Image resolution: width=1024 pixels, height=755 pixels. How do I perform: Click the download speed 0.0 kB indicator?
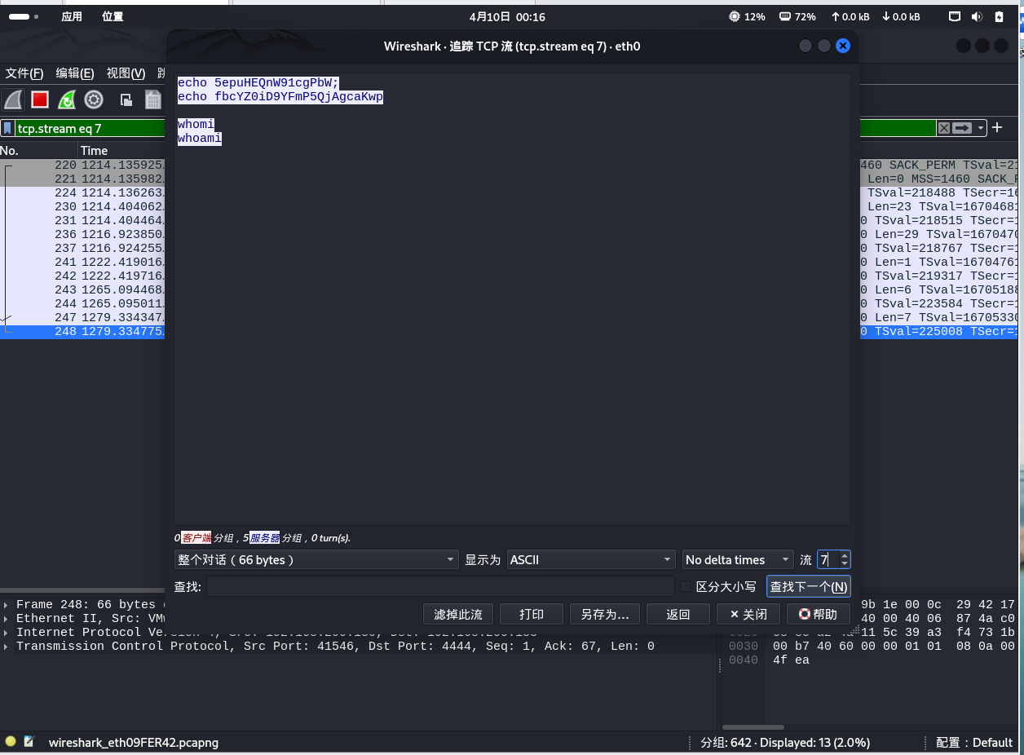tap(902, 16)
